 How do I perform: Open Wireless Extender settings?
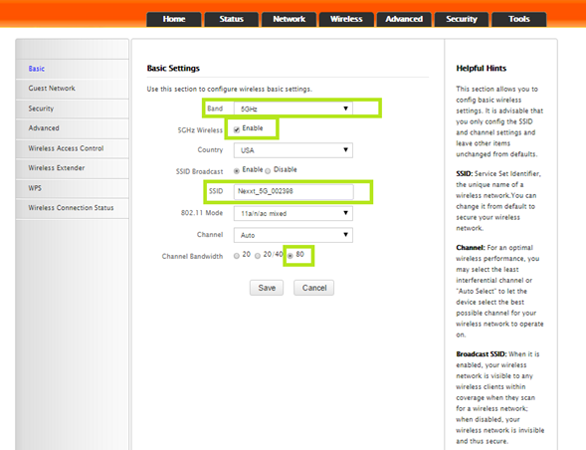click(x=72, y=168)
